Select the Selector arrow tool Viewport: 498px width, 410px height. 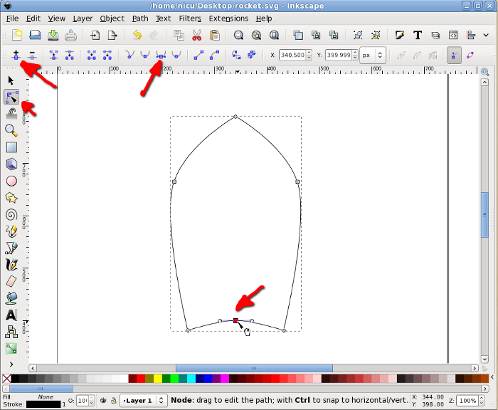pyautogui.click(x=11, y=80)
